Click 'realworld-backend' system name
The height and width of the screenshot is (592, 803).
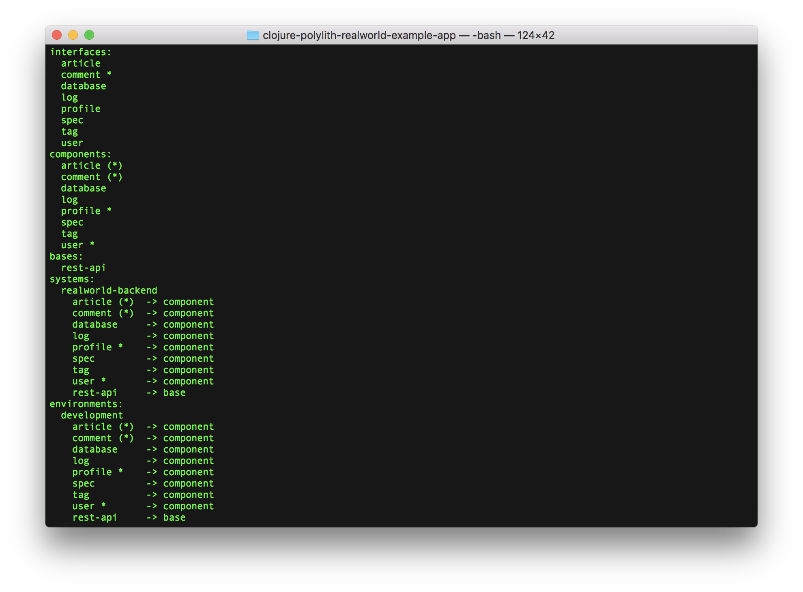pyautogui.click(x=109, y=290)
